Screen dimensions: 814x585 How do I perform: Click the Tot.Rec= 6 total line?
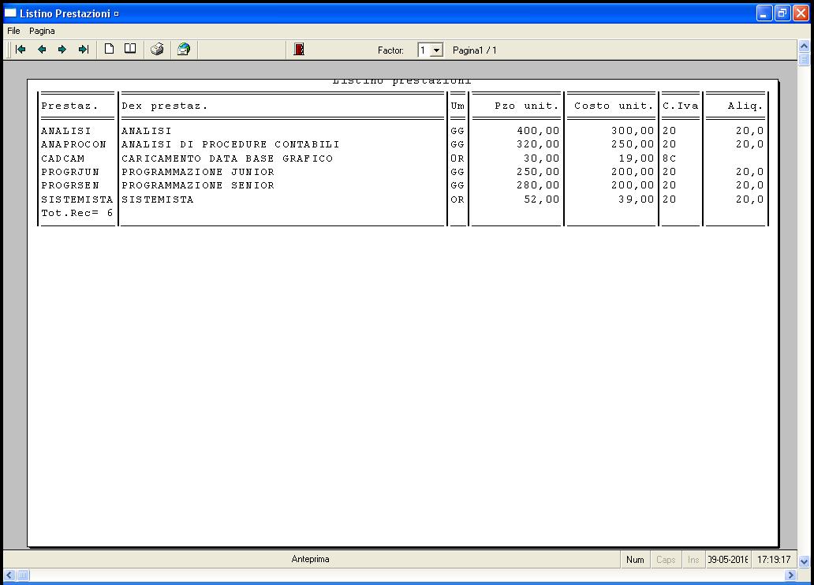(77, 213)
